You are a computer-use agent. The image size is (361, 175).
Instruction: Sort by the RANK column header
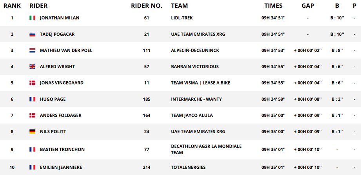12,6
